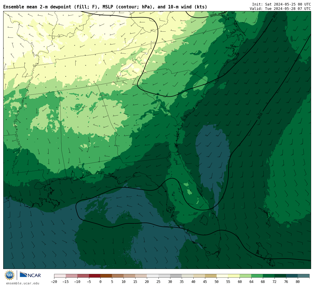Select the 45 to 50 colorbar swatch

click(211, 276)
